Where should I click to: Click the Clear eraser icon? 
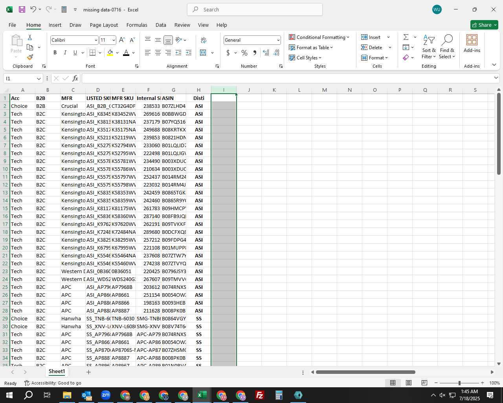coord(406,57)
